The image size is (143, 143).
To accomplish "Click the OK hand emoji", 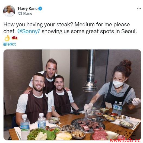I will tap(7, 38).
